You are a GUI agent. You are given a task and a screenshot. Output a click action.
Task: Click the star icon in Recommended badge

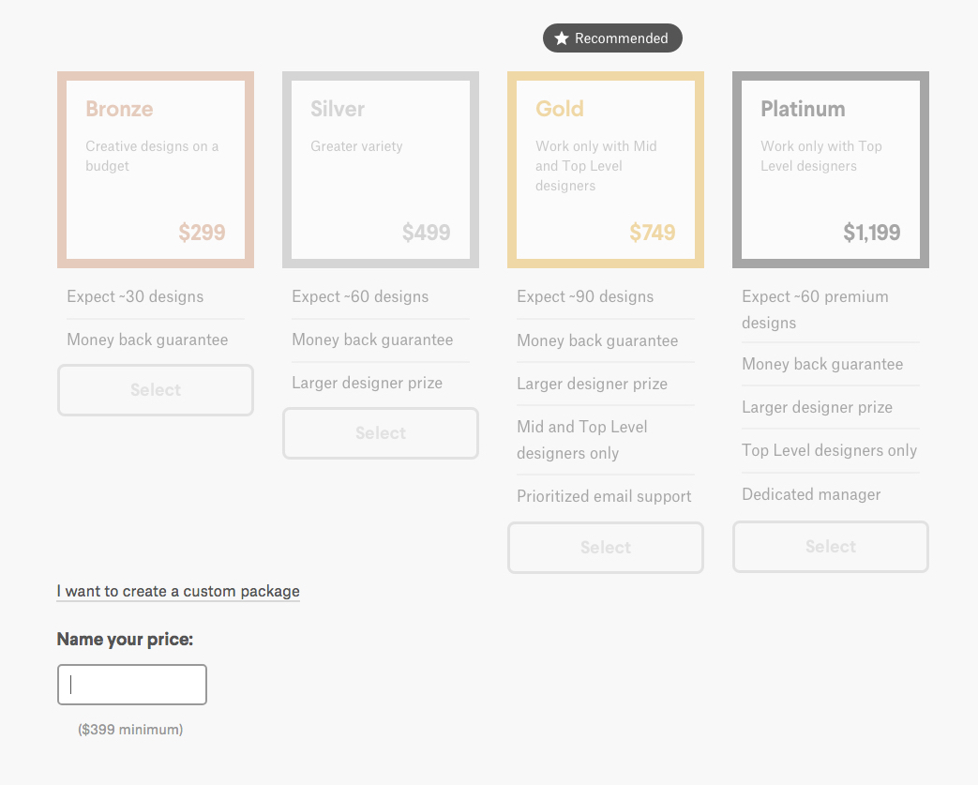click(562, 38)
